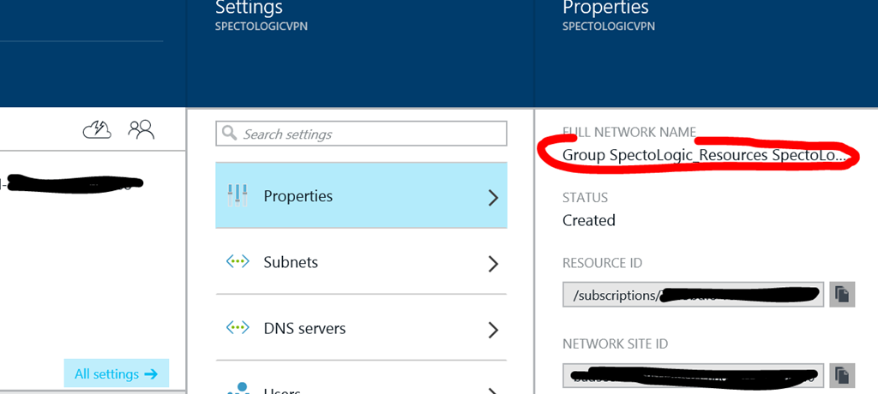Click the sliders icon beside Properties
The image size is (878, 394).
pyautogui.click(x=238, y=195)
